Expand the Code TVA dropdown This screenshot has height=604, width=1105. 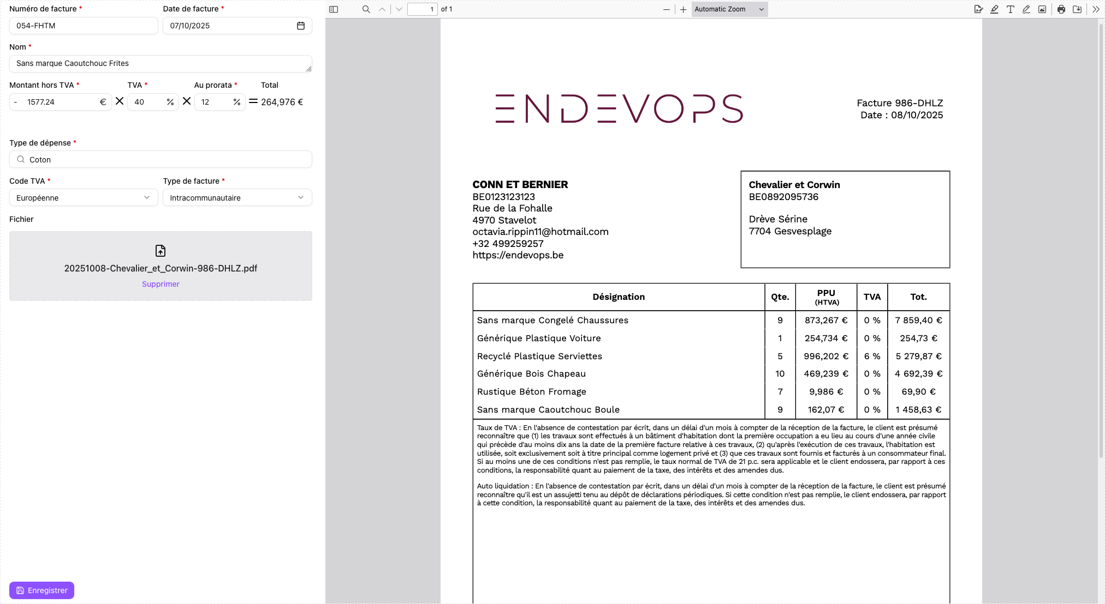[x=84, y=197]
